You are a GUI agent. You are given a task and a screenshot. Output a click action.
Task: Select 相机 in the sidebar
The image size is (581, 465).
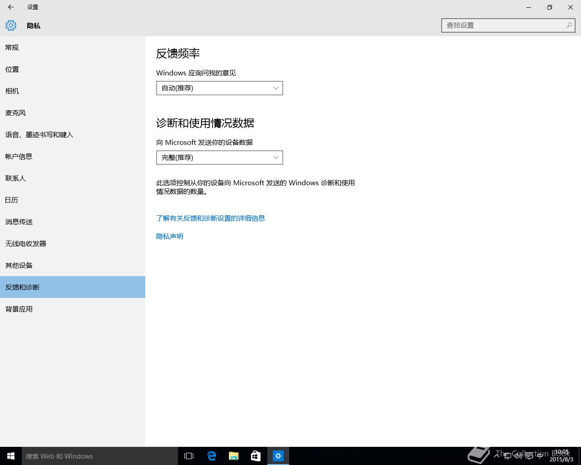click(73, 91)
